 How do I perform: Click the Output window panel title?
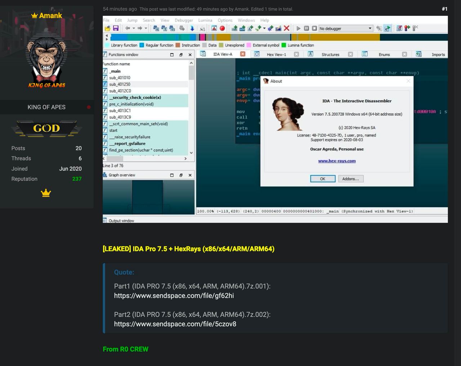pyautogui.click(x=121, y=221)
